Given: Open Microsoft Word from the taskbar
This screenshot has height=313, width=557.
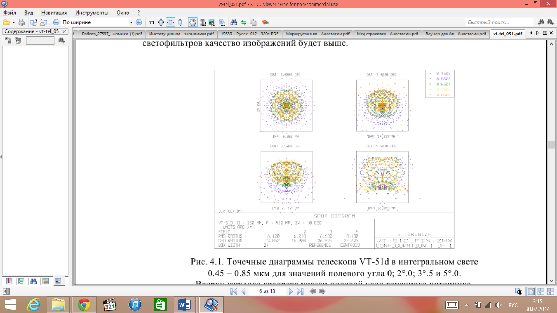Looking at the screenshot, I should 184,305.
